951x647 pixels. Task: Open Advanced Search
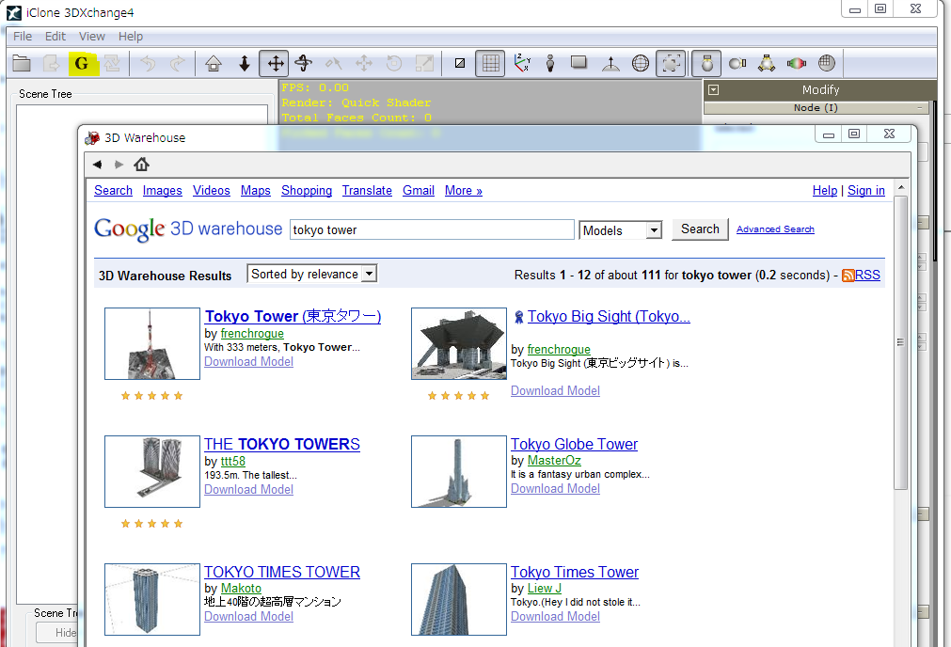775,229
